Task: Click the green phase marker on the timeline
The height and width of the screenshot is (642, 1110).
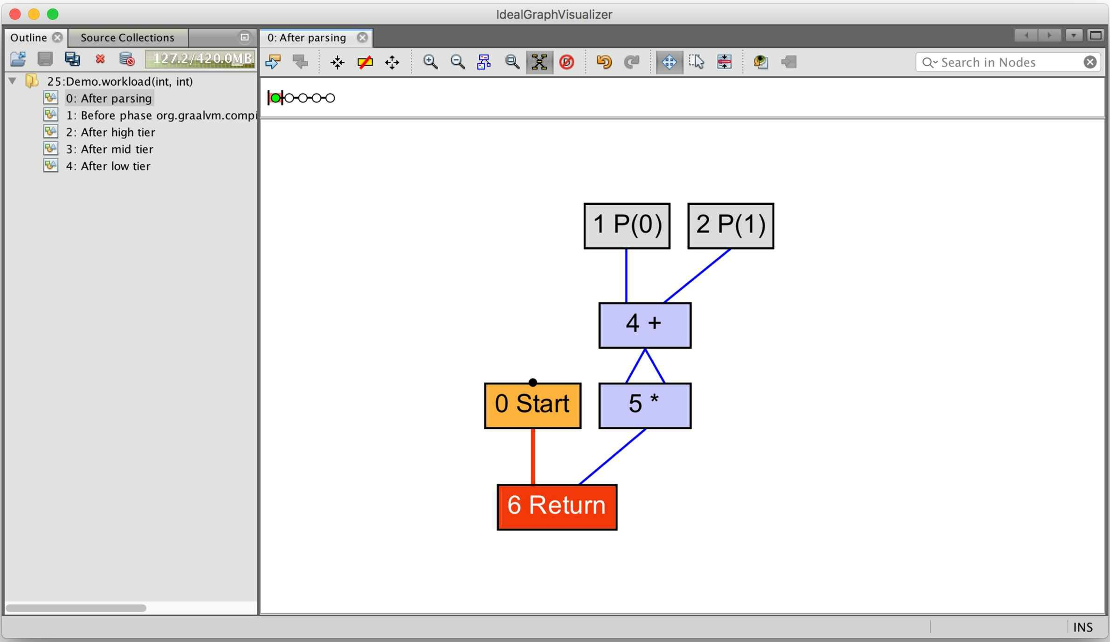Action: [x=276, y=98]
